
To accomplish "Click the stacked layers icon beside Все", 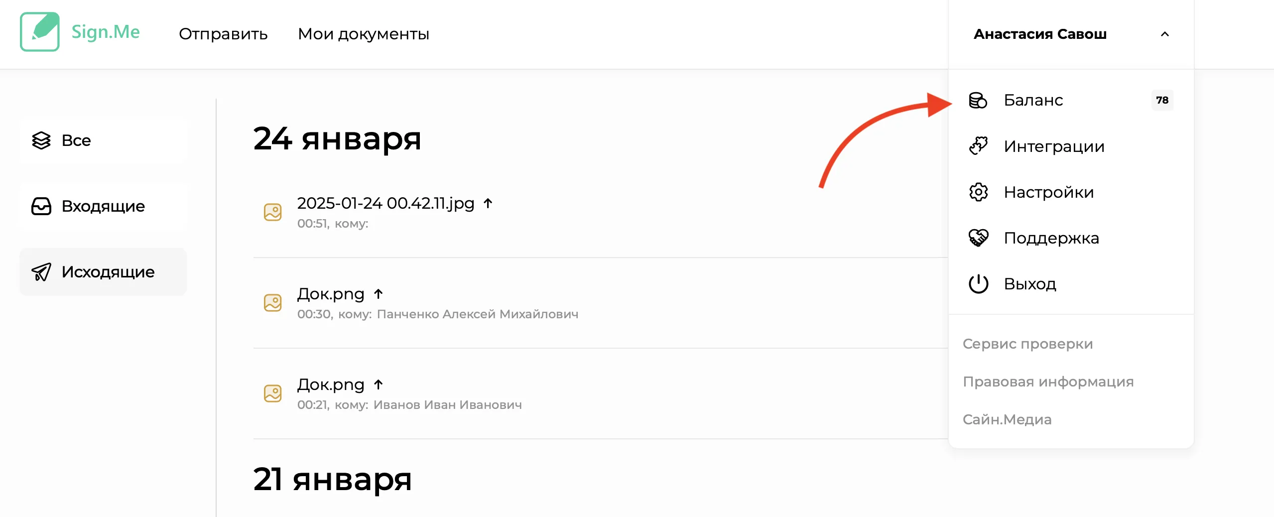I will click(41, 140).
